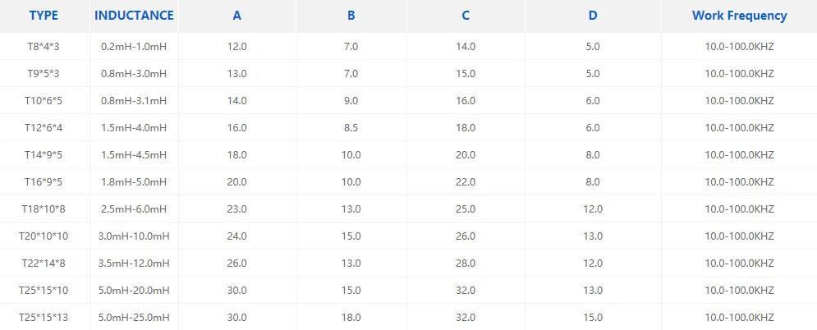Select the T9*5*3 row label
The image size is (817, 330).
pos(44,73)
